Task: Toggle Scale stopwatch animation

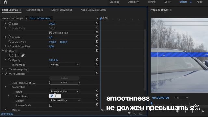Action: point(10,24)
